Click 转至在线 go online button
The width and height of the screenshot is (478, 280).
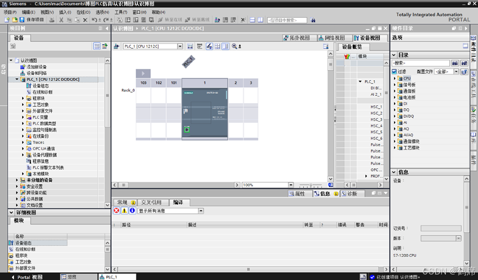pyautogui.click(x=170, y=20)
